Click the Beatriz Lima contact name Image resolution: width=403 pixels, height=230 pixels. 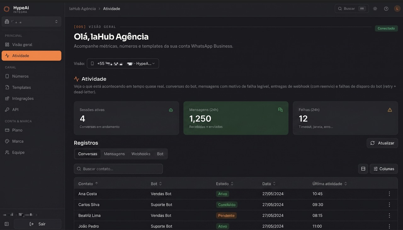point(89,216)
